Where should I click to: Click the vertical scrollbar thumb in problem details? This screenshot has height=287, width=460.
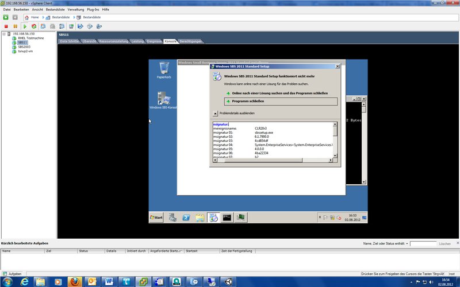click(335, 131)
